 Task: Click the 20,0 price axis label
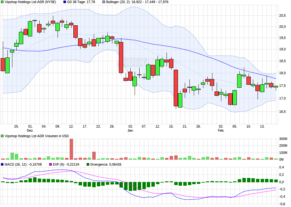tap(282, 27)
